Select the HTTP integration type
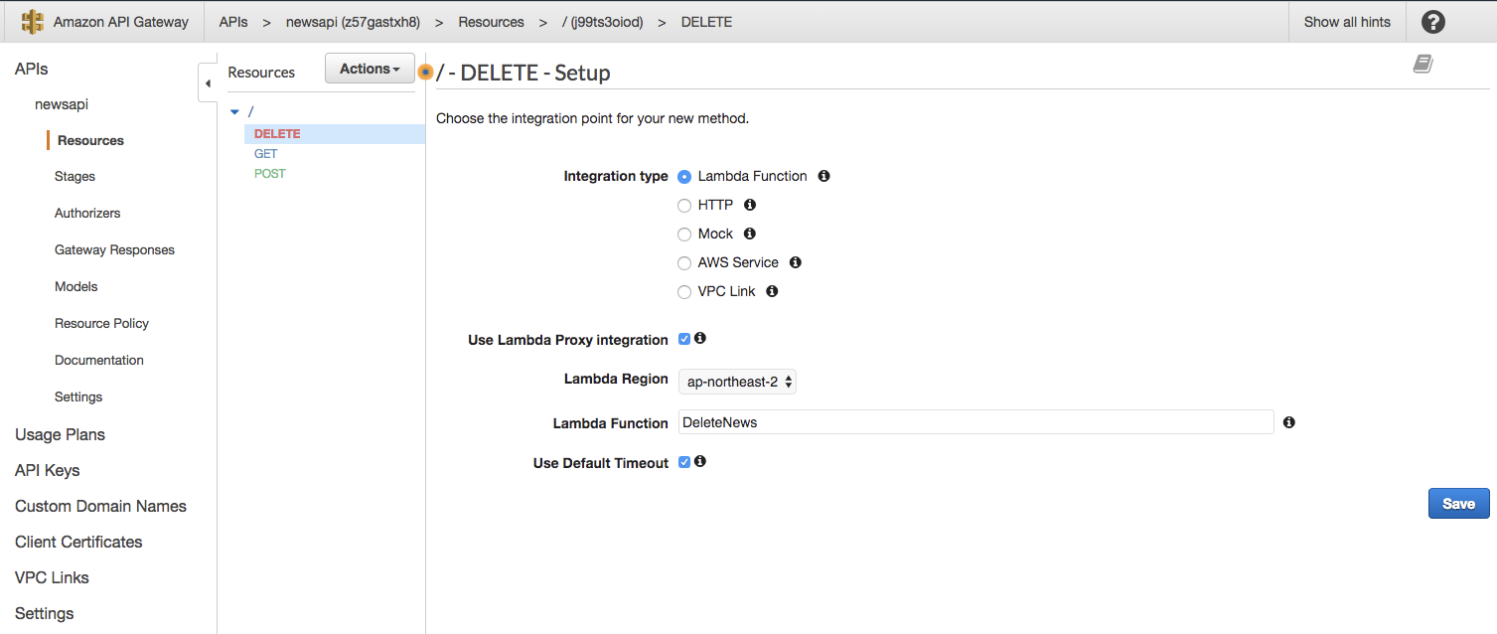The width and height of the screenshot is (1497, 634). (x=683, y=206)
